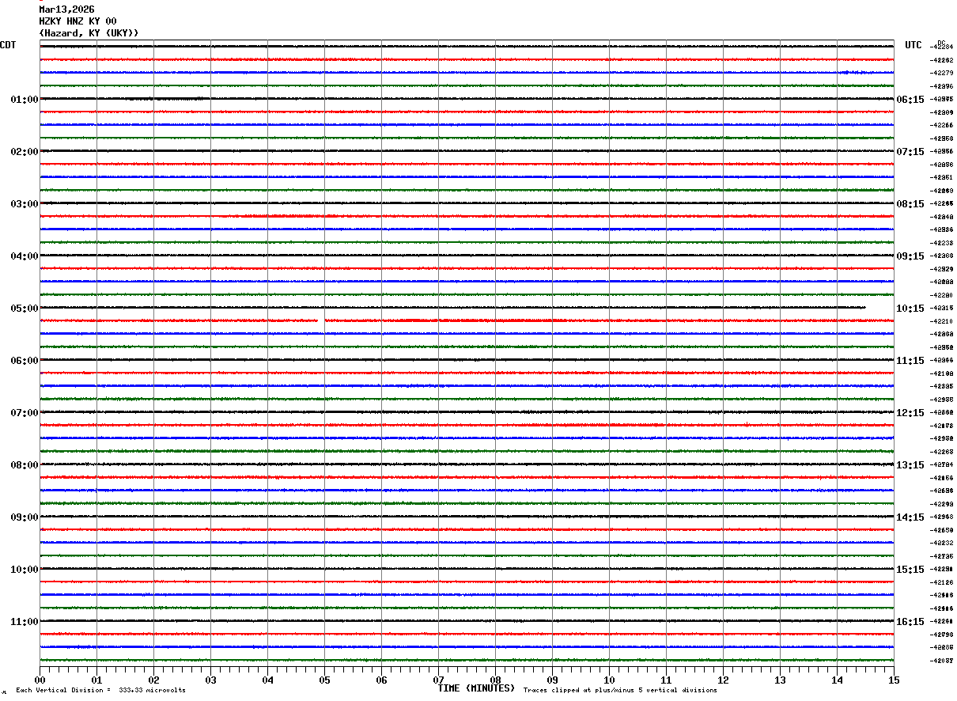The width and height of the screenshot is (957, 701).
Task: Click the TIME (MINUTES) axis title
Action: pyautogui.click(x=476, y=688)
